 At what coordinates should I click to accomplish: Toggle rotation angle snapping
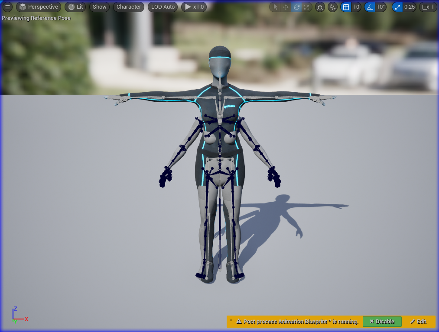coord(370,7)
